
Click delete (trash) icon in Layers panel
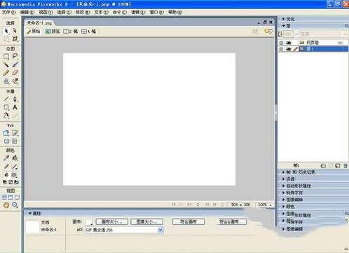coord(345,165)
